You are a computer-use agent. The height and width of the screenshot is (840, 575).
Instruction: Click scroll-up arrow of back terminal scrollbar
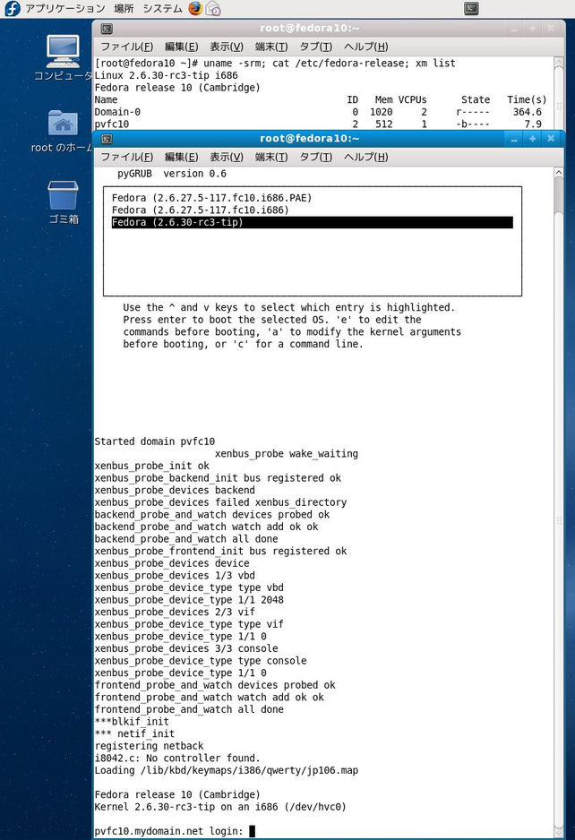[558, 62]
